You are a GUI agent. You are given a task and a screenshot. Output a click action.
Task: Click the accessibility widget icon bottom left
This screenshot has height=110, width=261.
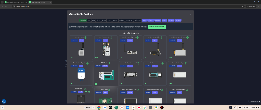pos(4,101)
